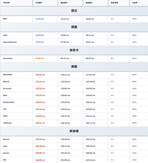Select the 85.80 ms latency for Greencloud

[x=40, y=58]
